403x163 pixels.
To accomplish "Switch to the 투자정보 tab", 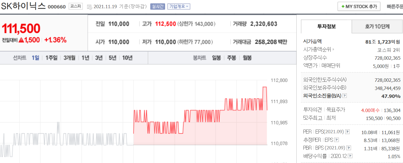I will (x=326, y=27).
